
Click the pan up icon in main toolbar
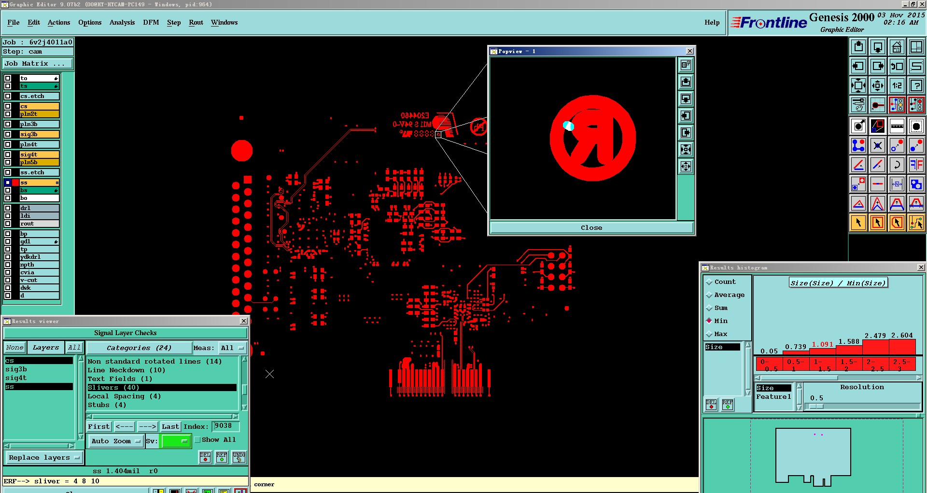pyautogui.click(x=858, y=47)
